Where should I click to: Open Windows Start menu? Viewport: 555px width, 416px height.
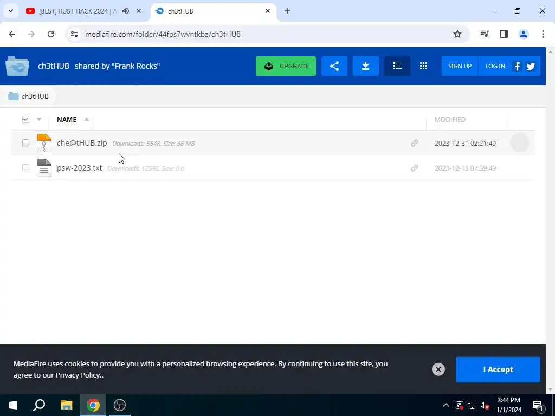(x=13, y=405)
